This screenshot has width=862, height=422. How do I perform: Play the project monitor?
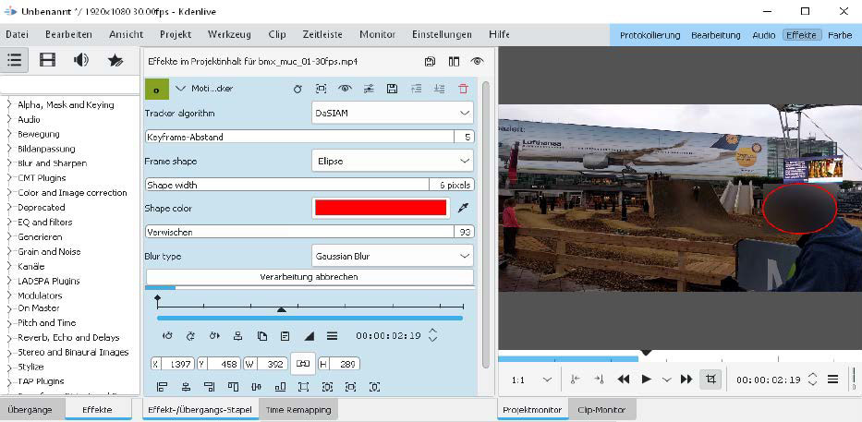coord(647,379)
